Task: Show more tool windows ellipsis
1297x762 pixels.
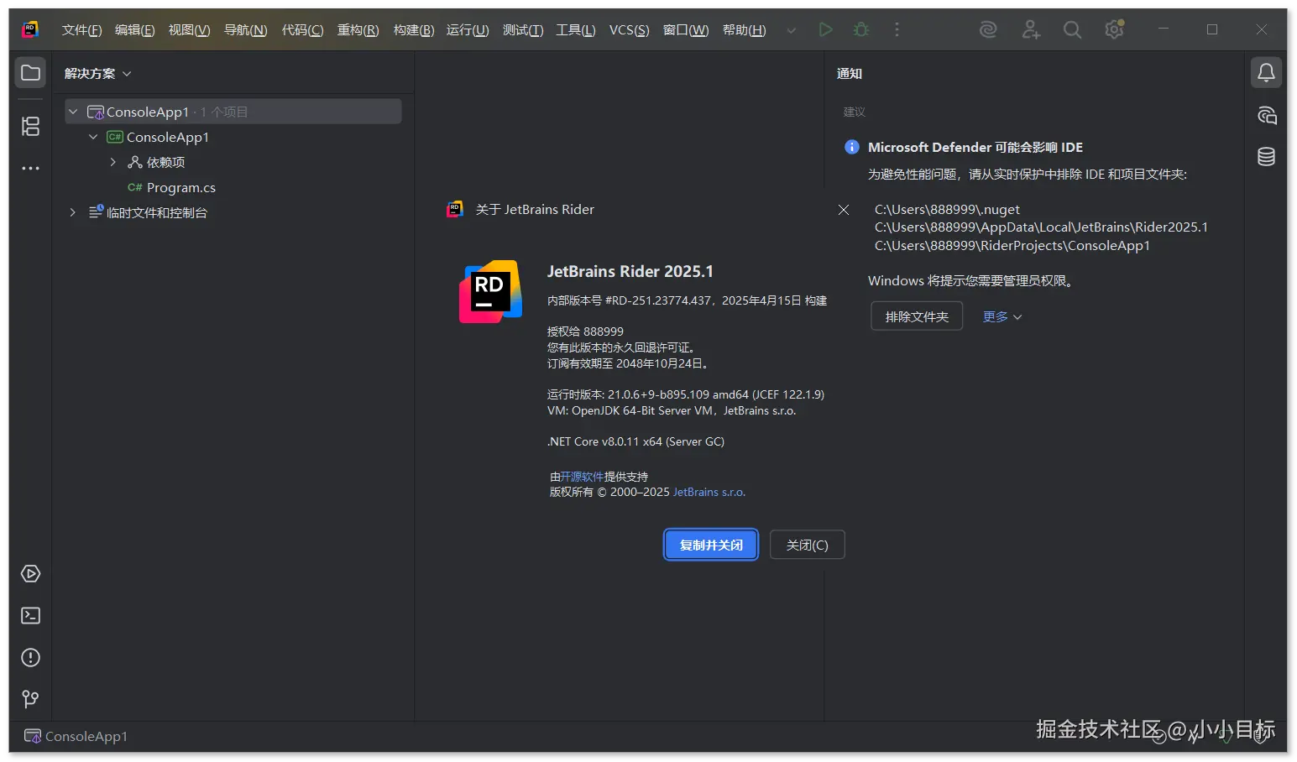Action: click(30, 169)
